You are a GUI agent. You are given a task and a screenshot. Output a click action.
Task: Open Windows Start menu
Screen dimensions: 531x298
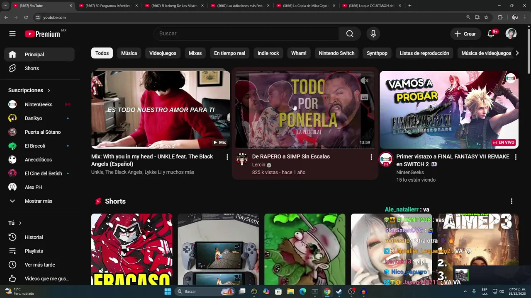[168, 291]
